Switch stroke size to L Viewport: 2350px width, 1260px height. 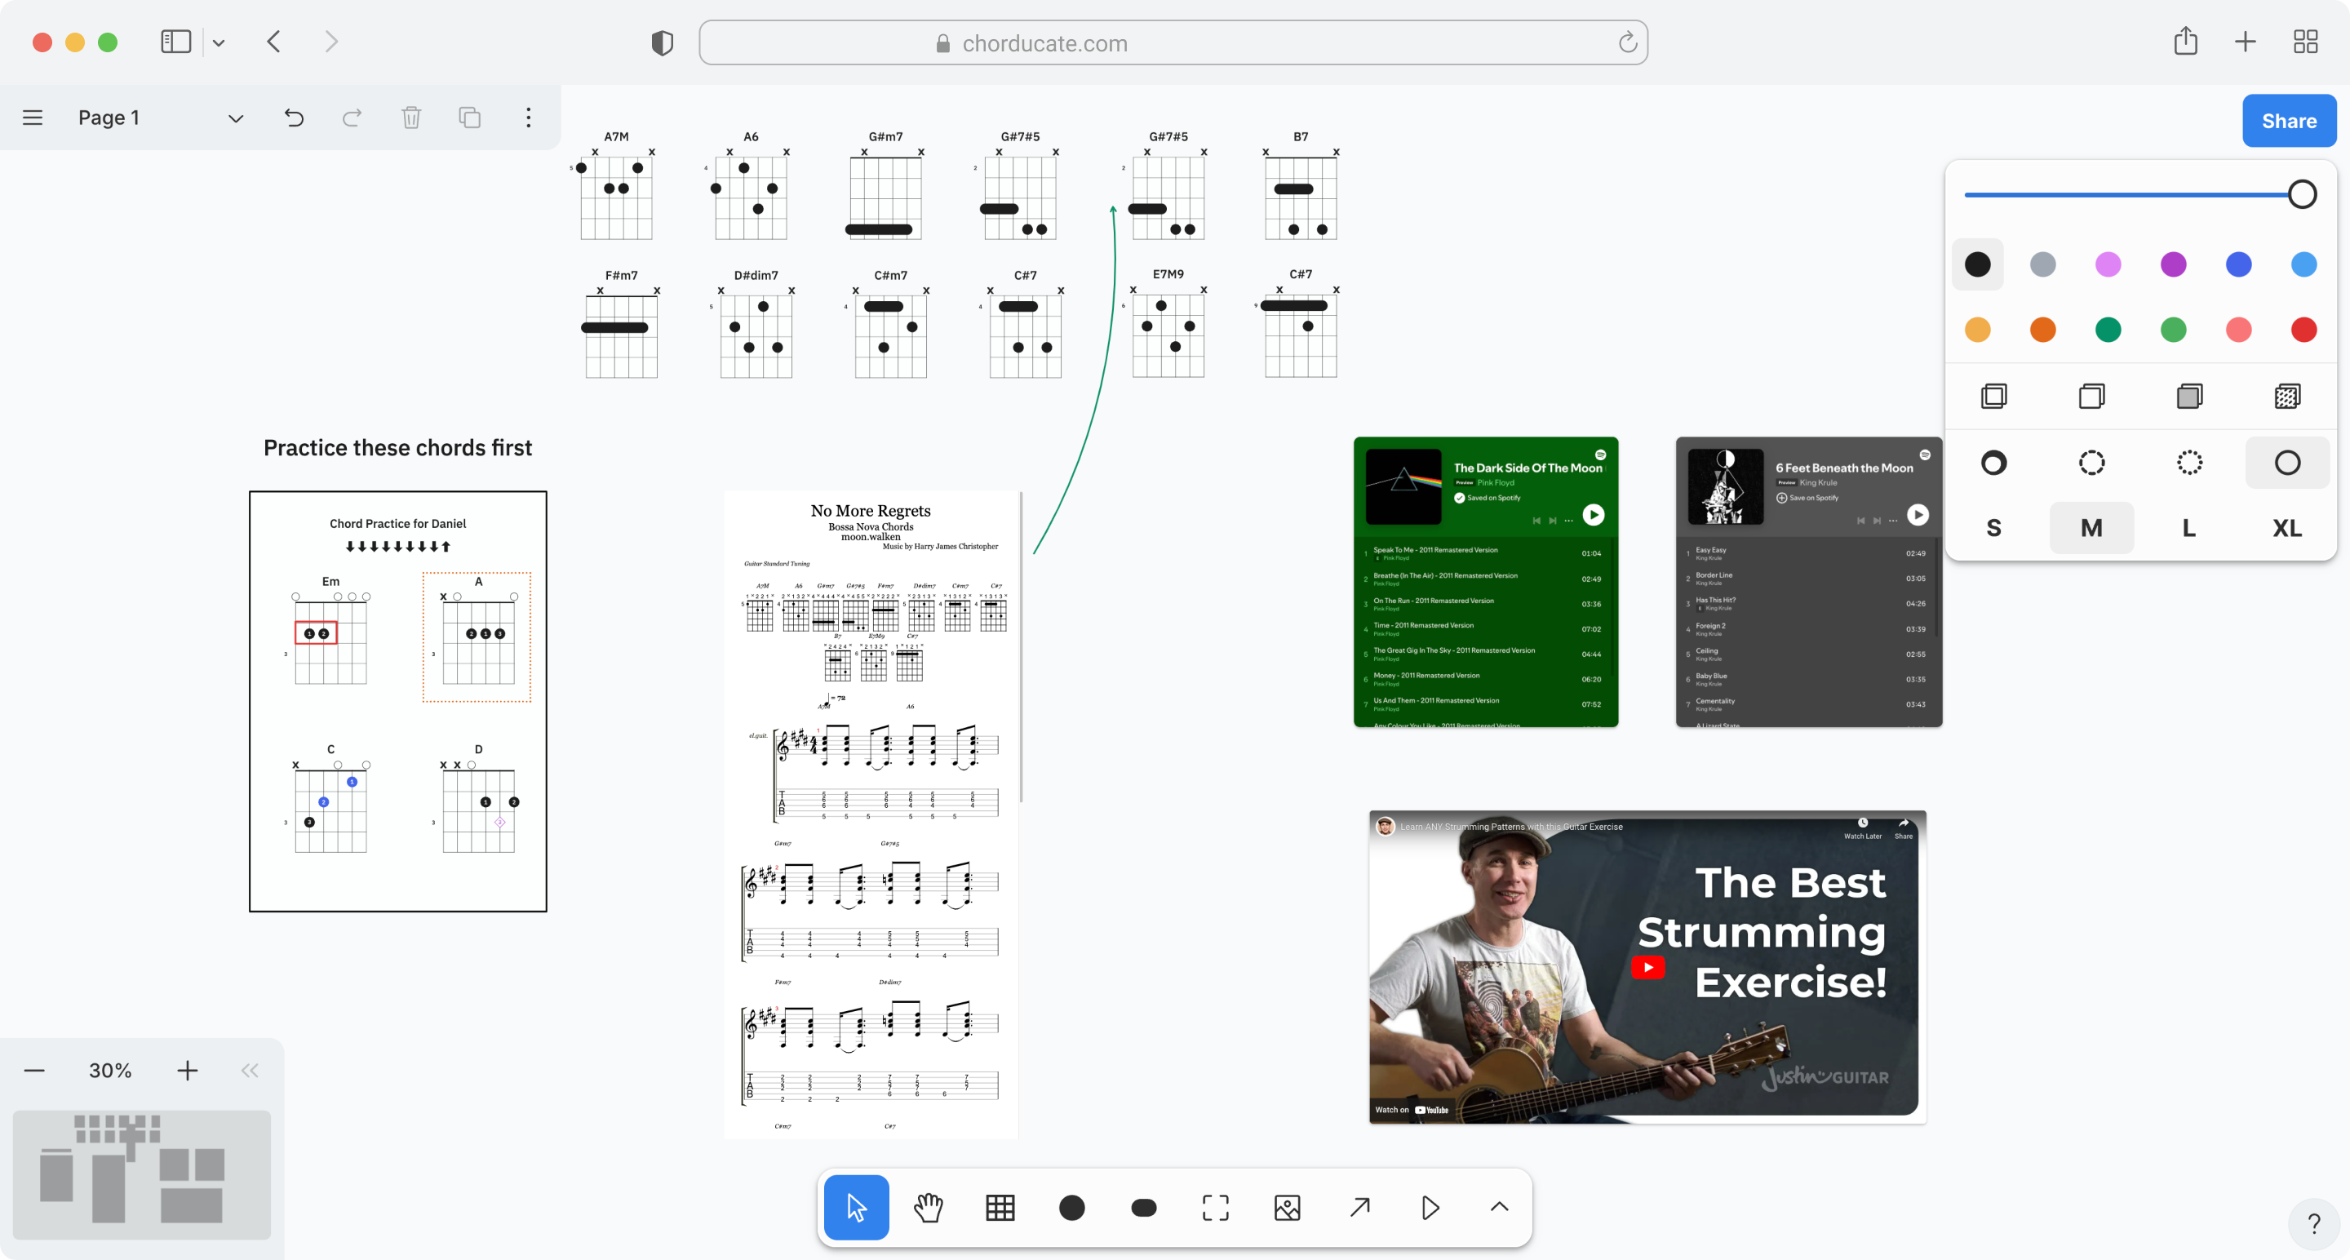click(2188, 527)
